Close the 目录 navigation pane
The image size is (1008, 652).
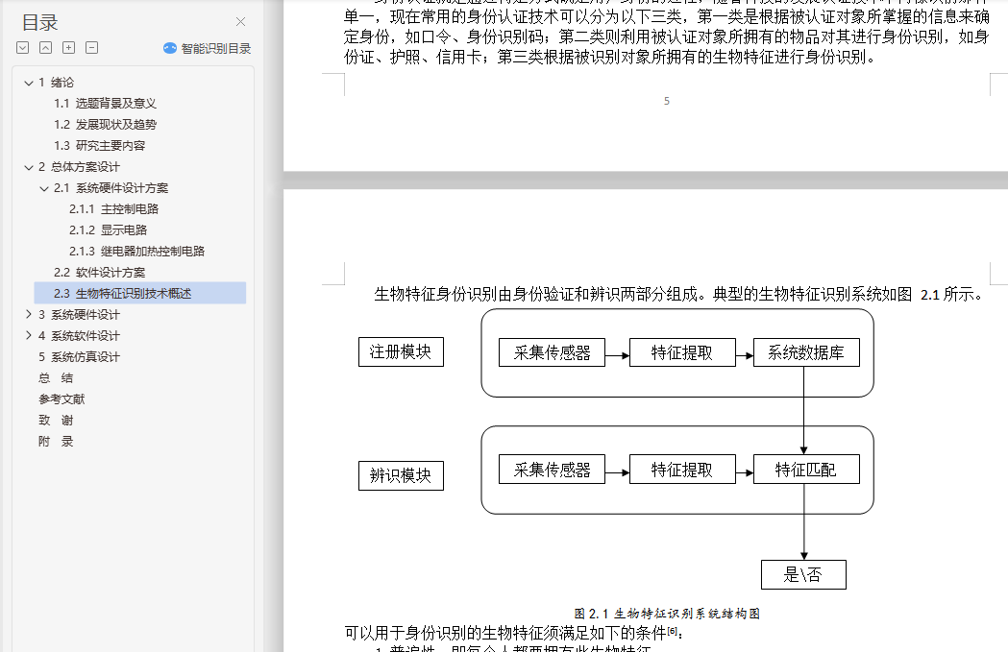(x=240, y=22)
